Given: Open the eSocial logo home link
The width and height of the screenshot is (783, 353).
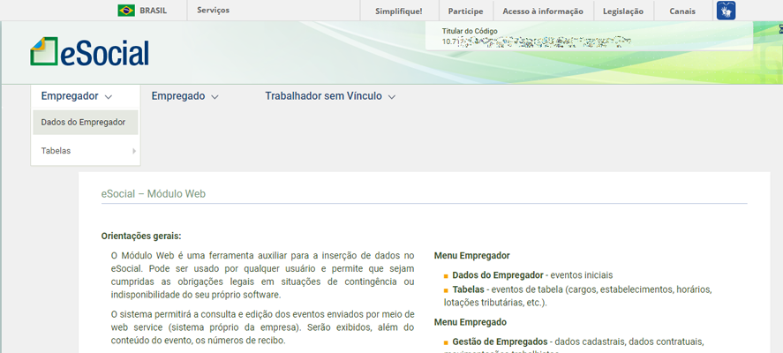Looking at the screenshot, I should pos(89,52).
